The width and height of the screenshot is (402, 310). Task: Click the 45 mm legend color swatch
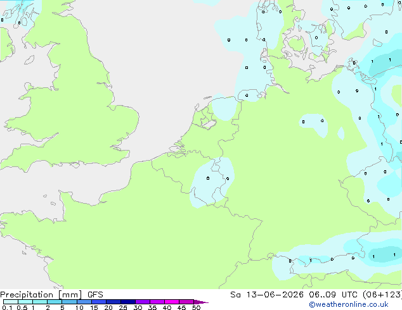pos(186,302)
